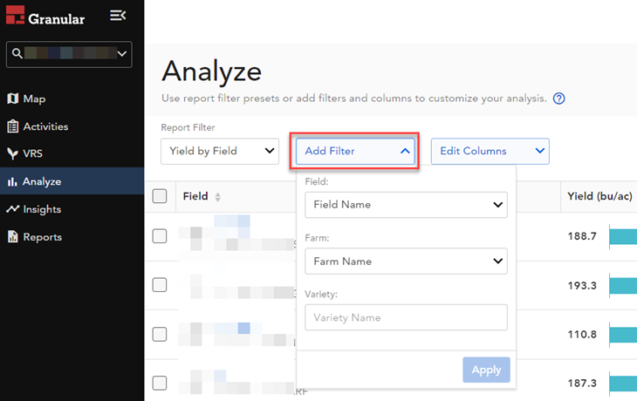This screenshot has height=401, width=637.
Task: Open the Map page
Action: pyautogui.click(x=34, y=99)
